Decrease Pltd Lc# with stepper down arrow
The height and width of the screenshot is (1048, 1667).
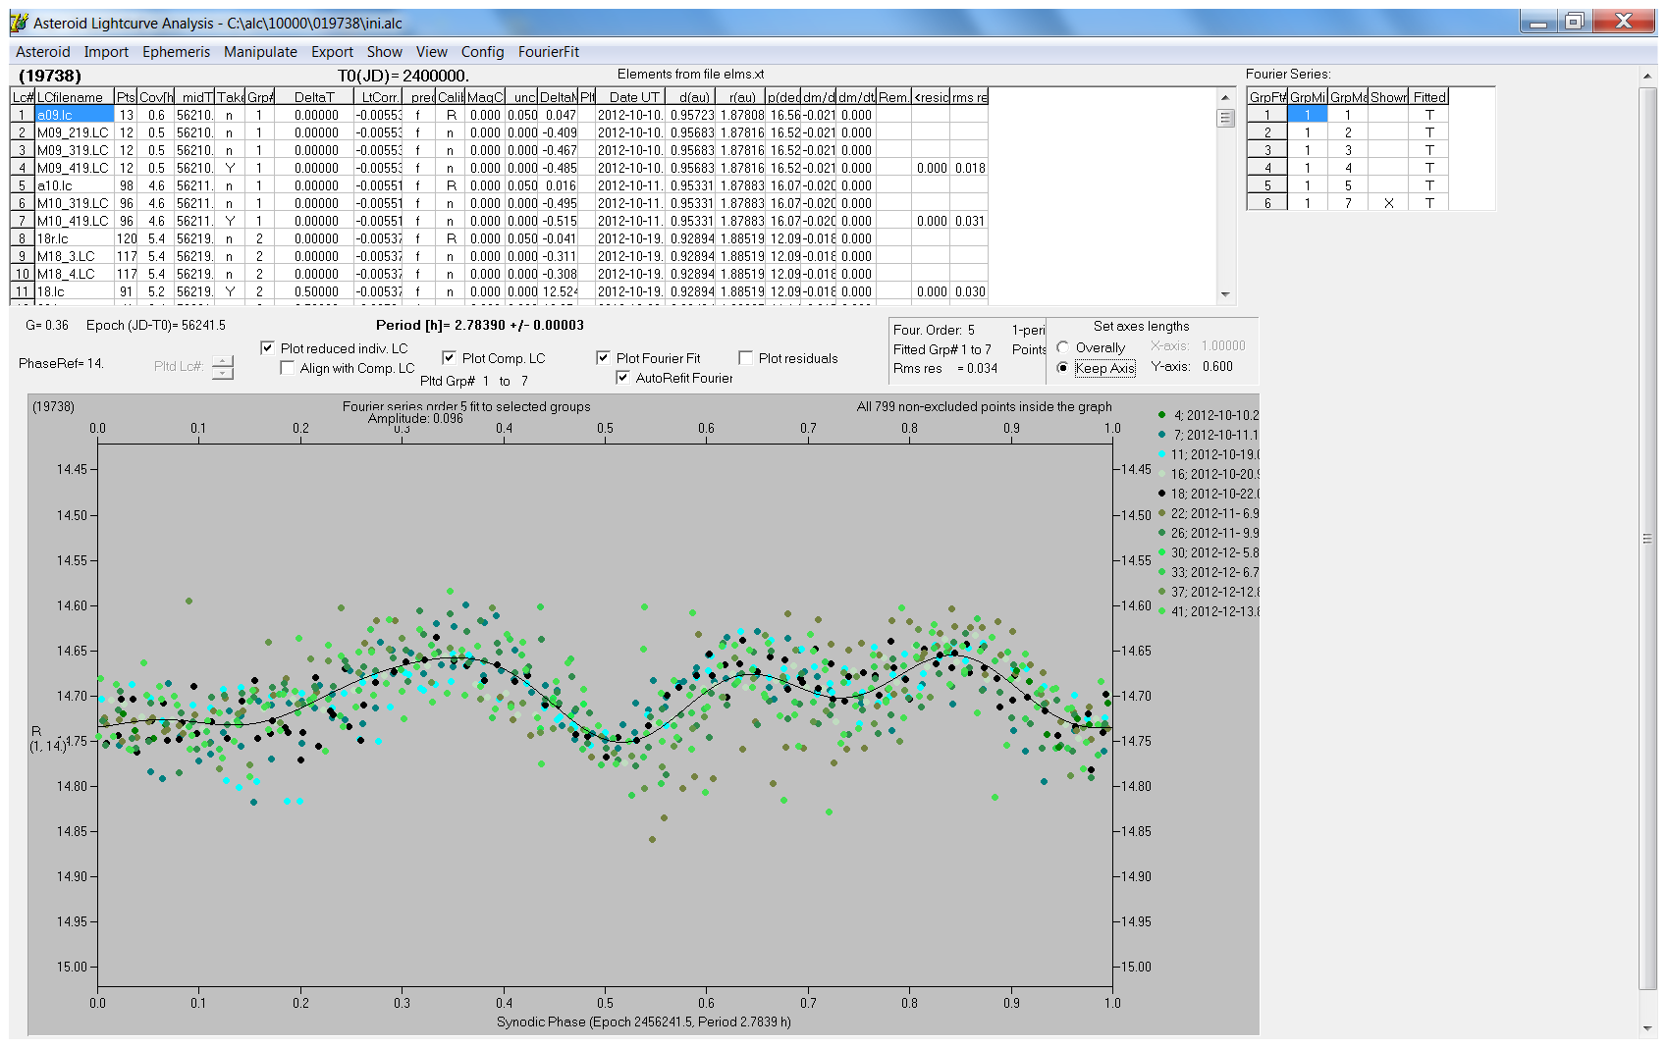click(x=223, y=373)
